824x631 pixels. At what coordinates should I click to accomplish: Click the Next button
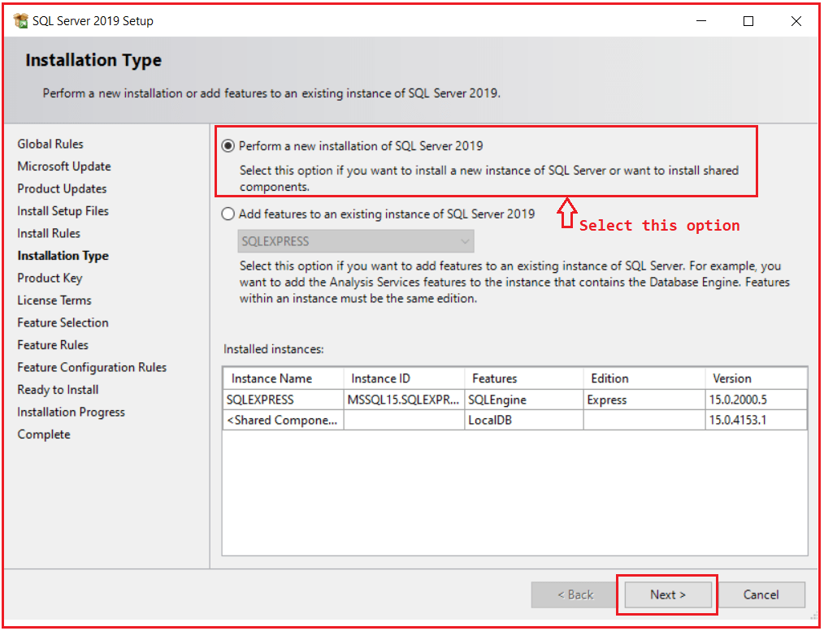pos(667,594)
